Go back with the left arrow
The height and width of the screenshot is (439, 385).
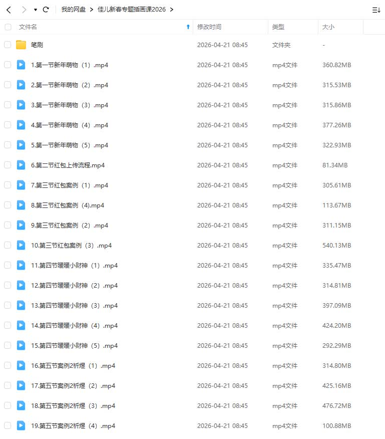click(x=9, y=10)
